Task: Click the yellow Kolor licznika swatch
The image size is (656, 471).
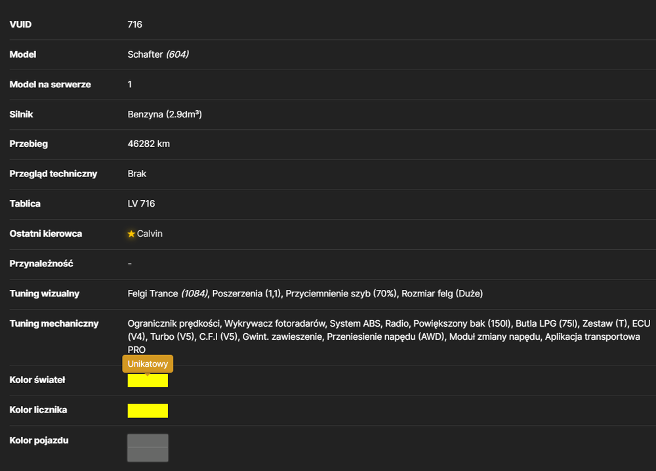Action: point(148,411)
